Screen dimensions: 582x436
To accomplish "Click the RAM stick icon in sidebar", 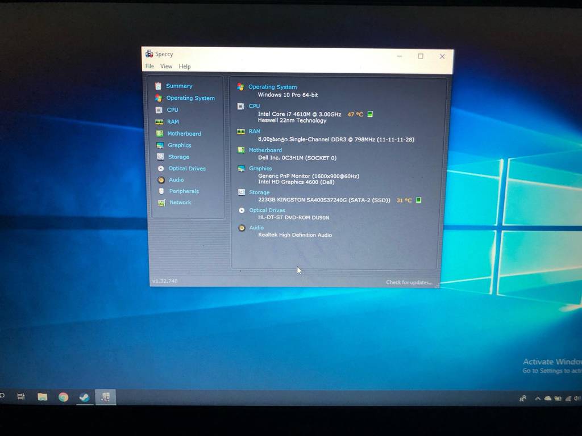I will 159,122.
